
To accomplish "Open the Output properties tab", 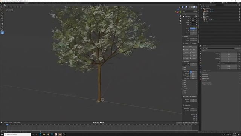I will coord(201,54).
